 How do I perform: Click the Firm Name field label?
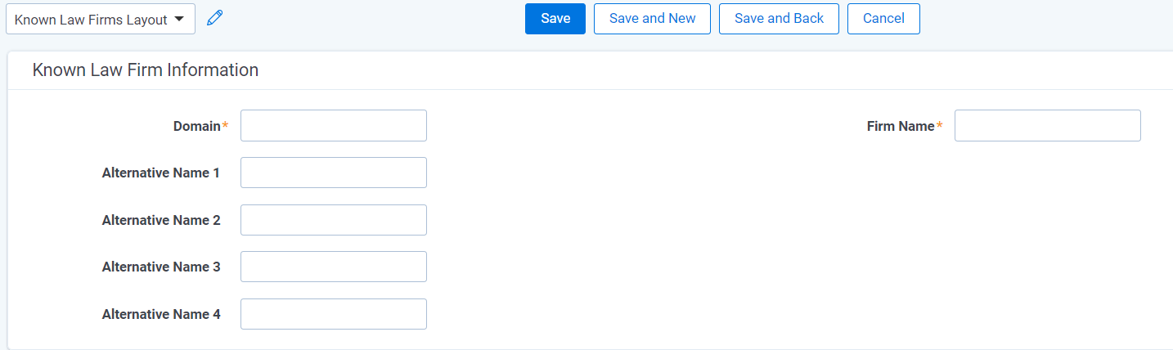tap(901, 126)
